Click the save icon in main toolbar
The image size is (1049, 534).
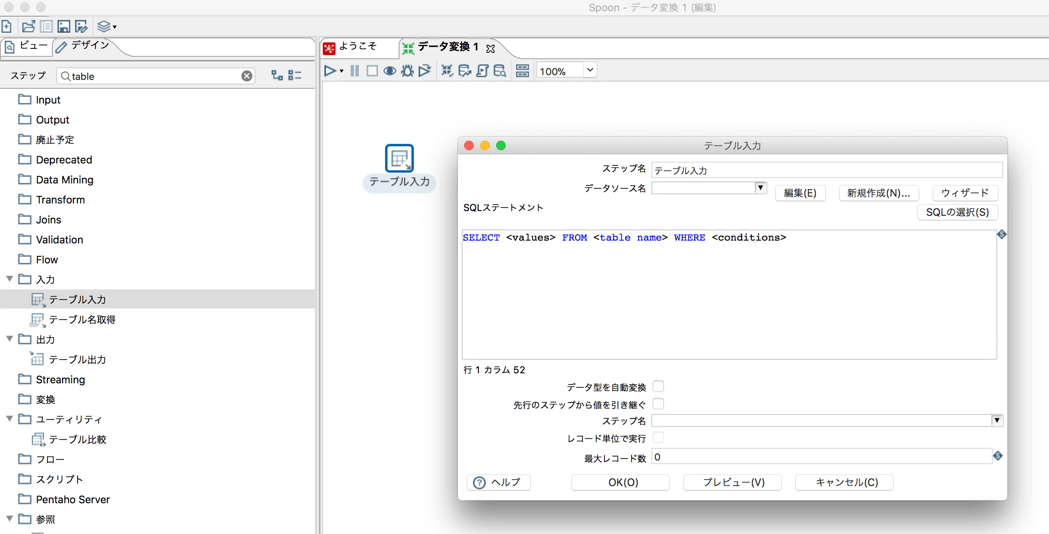click(x=64, y=26)
